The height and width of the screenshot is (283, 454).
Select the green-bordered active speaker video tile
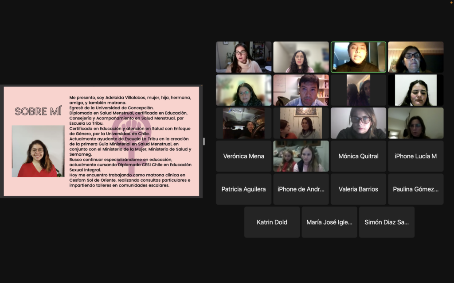pos(358,57)
